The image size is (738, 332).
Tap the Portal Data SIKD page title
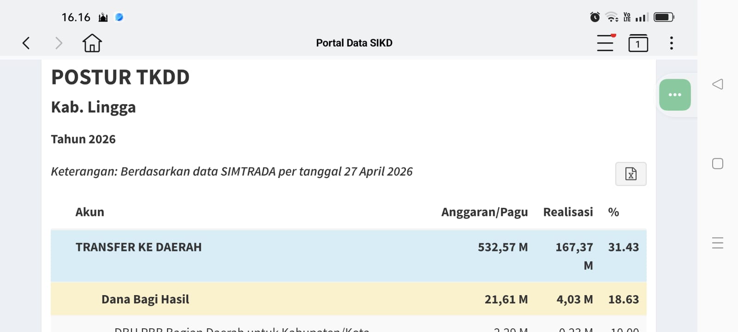[354, 43]
